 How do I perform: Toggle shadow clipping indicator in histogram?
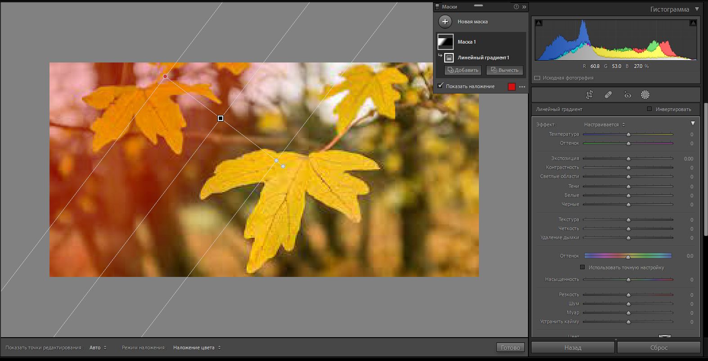click(539, 22)
